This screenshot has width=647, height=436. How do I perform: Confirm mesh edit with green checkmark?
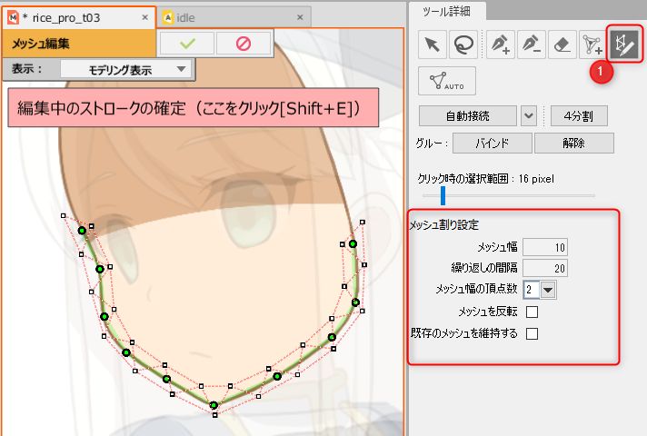pos(188,42)
